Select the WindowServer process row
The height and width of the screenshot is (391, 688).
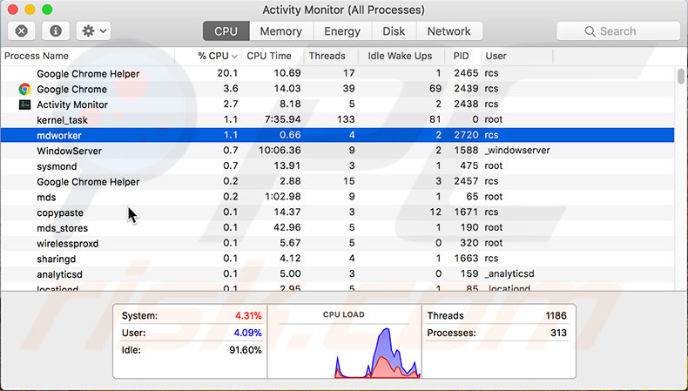pos(337,150)
